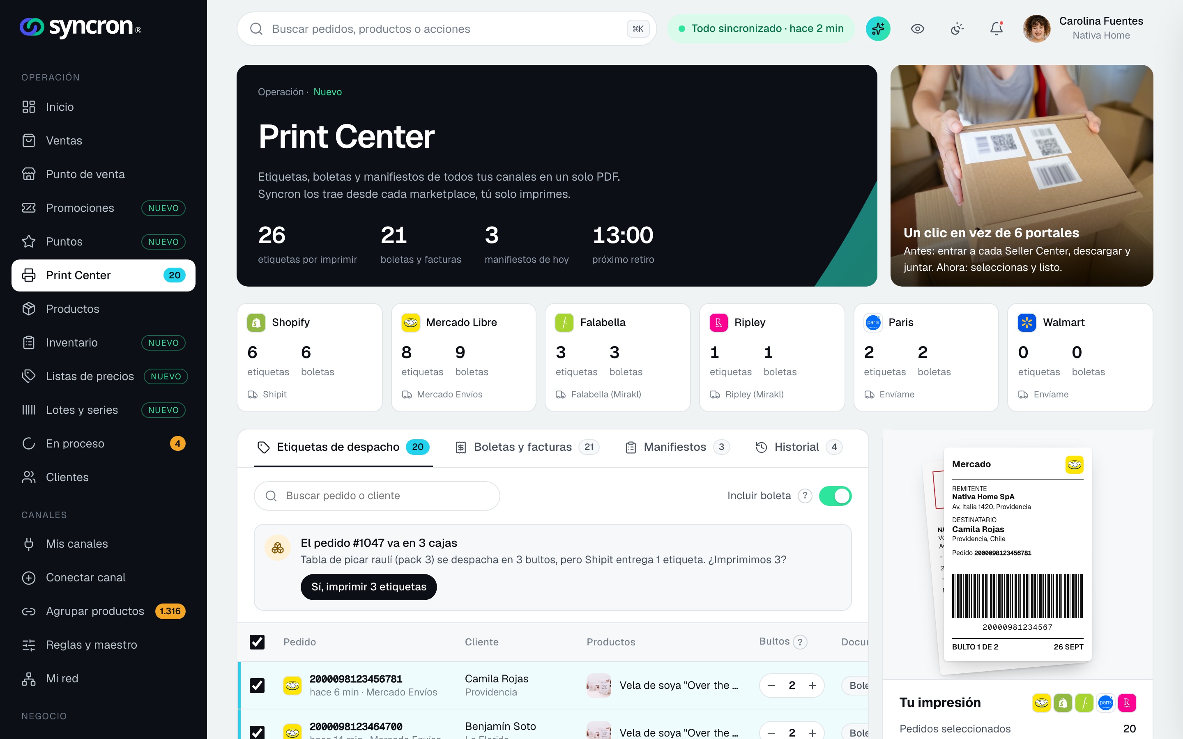Open the Historial tab

coord(799,447)
